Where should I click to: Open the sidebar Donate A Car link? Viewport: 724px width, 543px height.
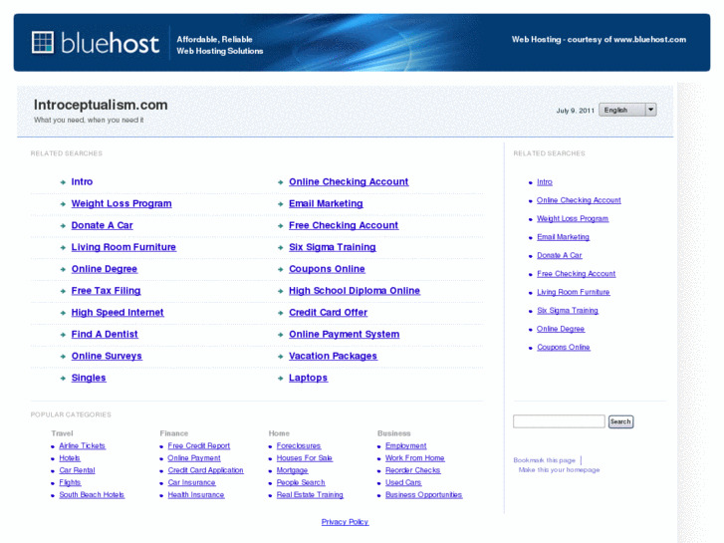(x=560, y=255)
